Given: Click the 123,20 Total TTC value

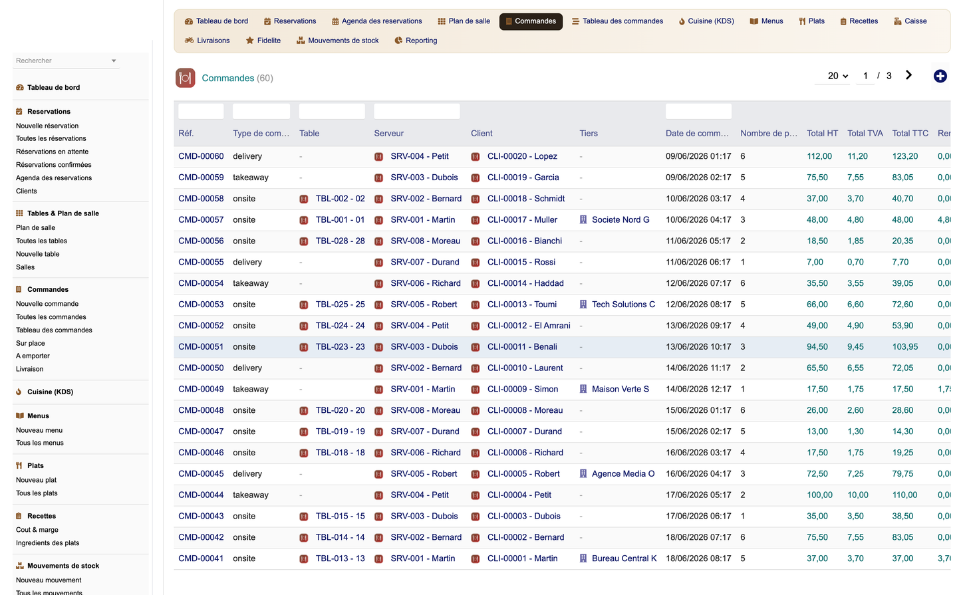Looking at the screenshot, I should tap(905, 156).
